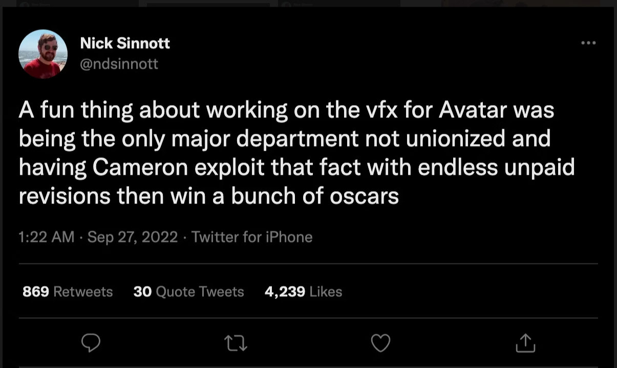Open the share tweet icon

525,343
